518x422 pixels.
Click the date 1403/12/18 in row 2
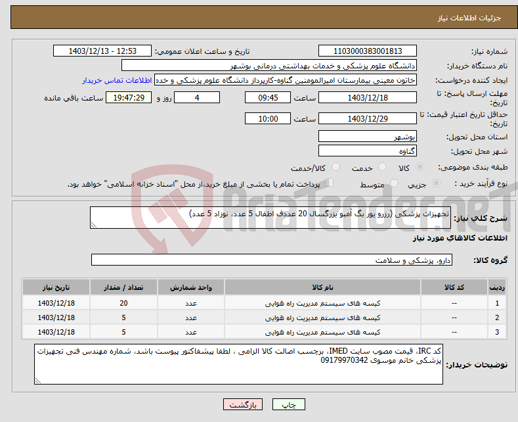56,318
